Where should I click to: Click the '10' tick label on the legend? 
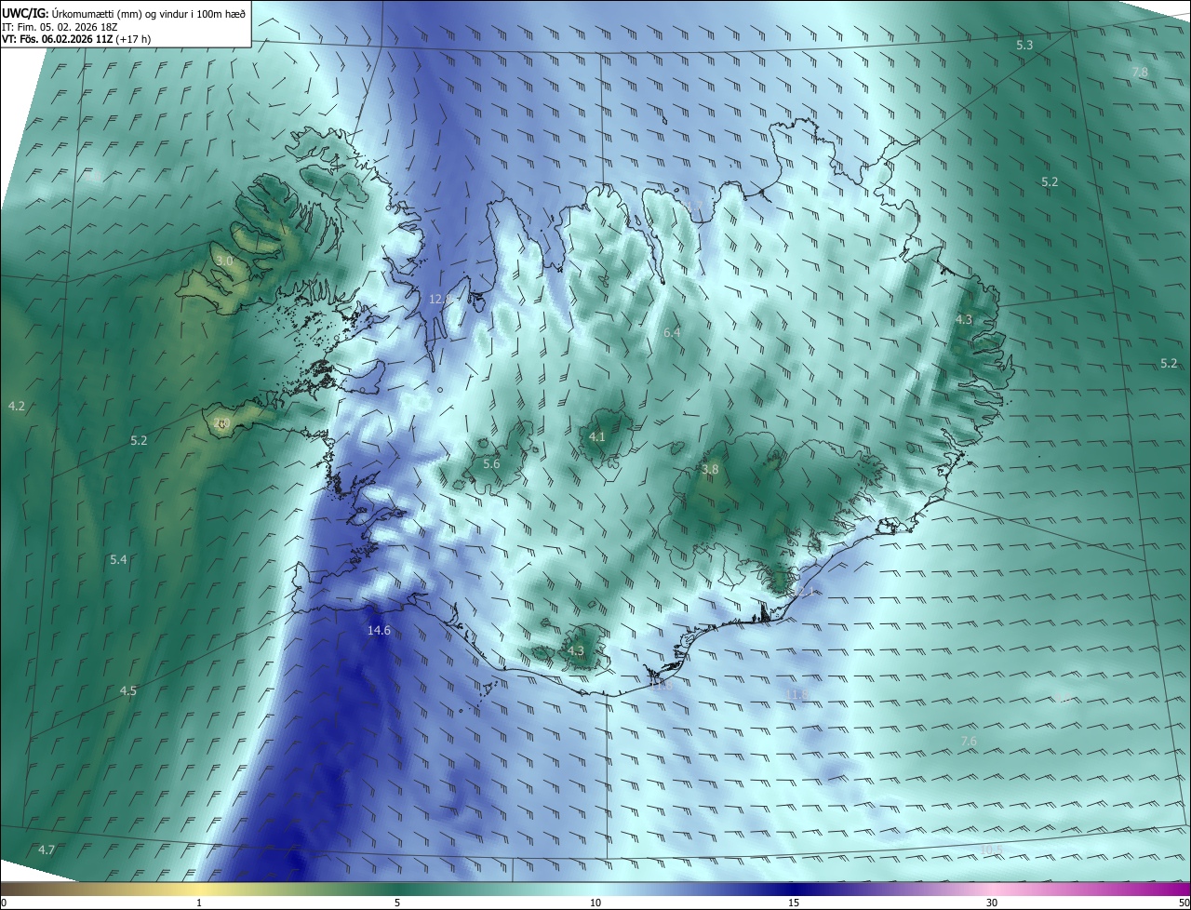point(595,903)
